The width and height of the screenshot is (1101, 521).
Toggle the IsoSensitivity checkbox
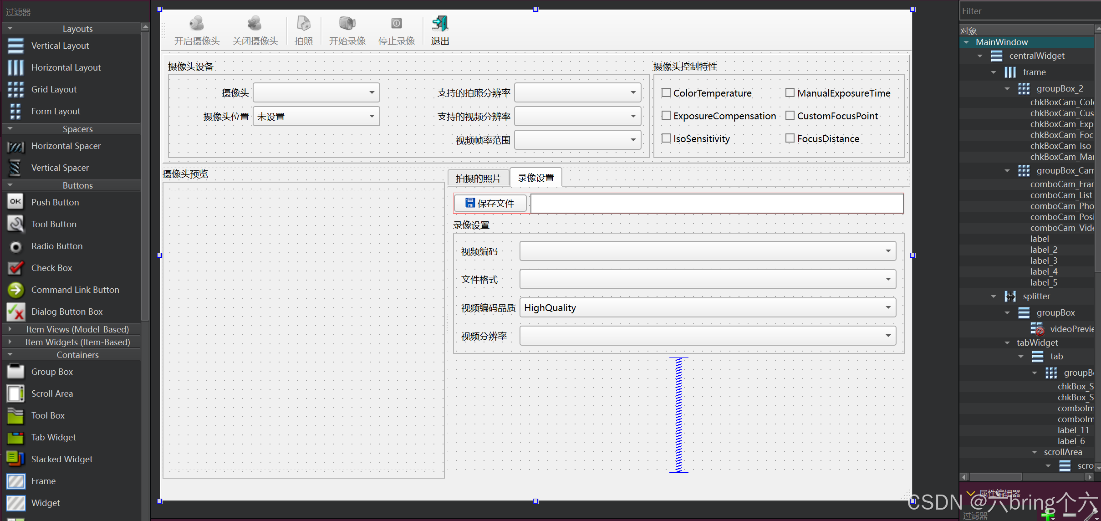pyautogui.click(x=666, y=138)
